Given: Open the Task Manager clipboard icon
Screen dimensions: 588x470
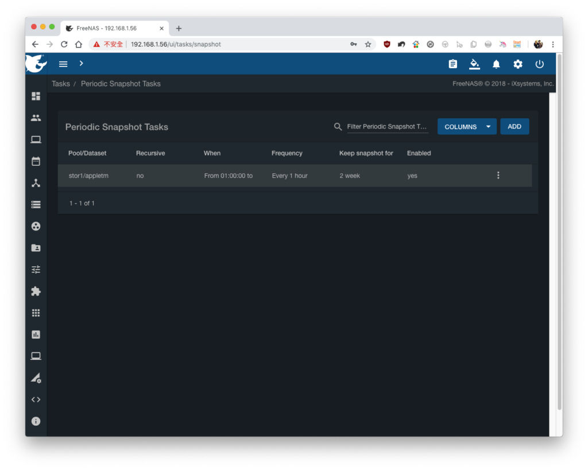Looking at the screenshot, I should [452, 64].
